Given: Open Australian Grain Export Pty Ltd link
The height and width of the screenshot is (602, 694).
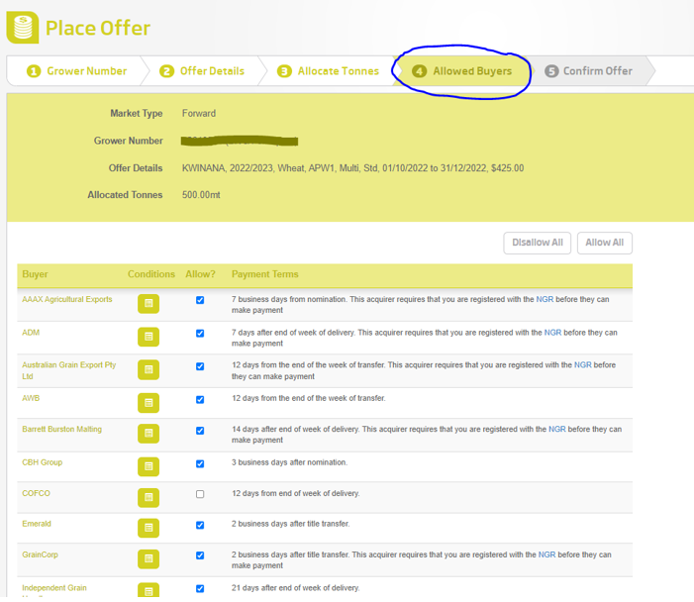Looking at the screenshot, I should coord(69,370).
